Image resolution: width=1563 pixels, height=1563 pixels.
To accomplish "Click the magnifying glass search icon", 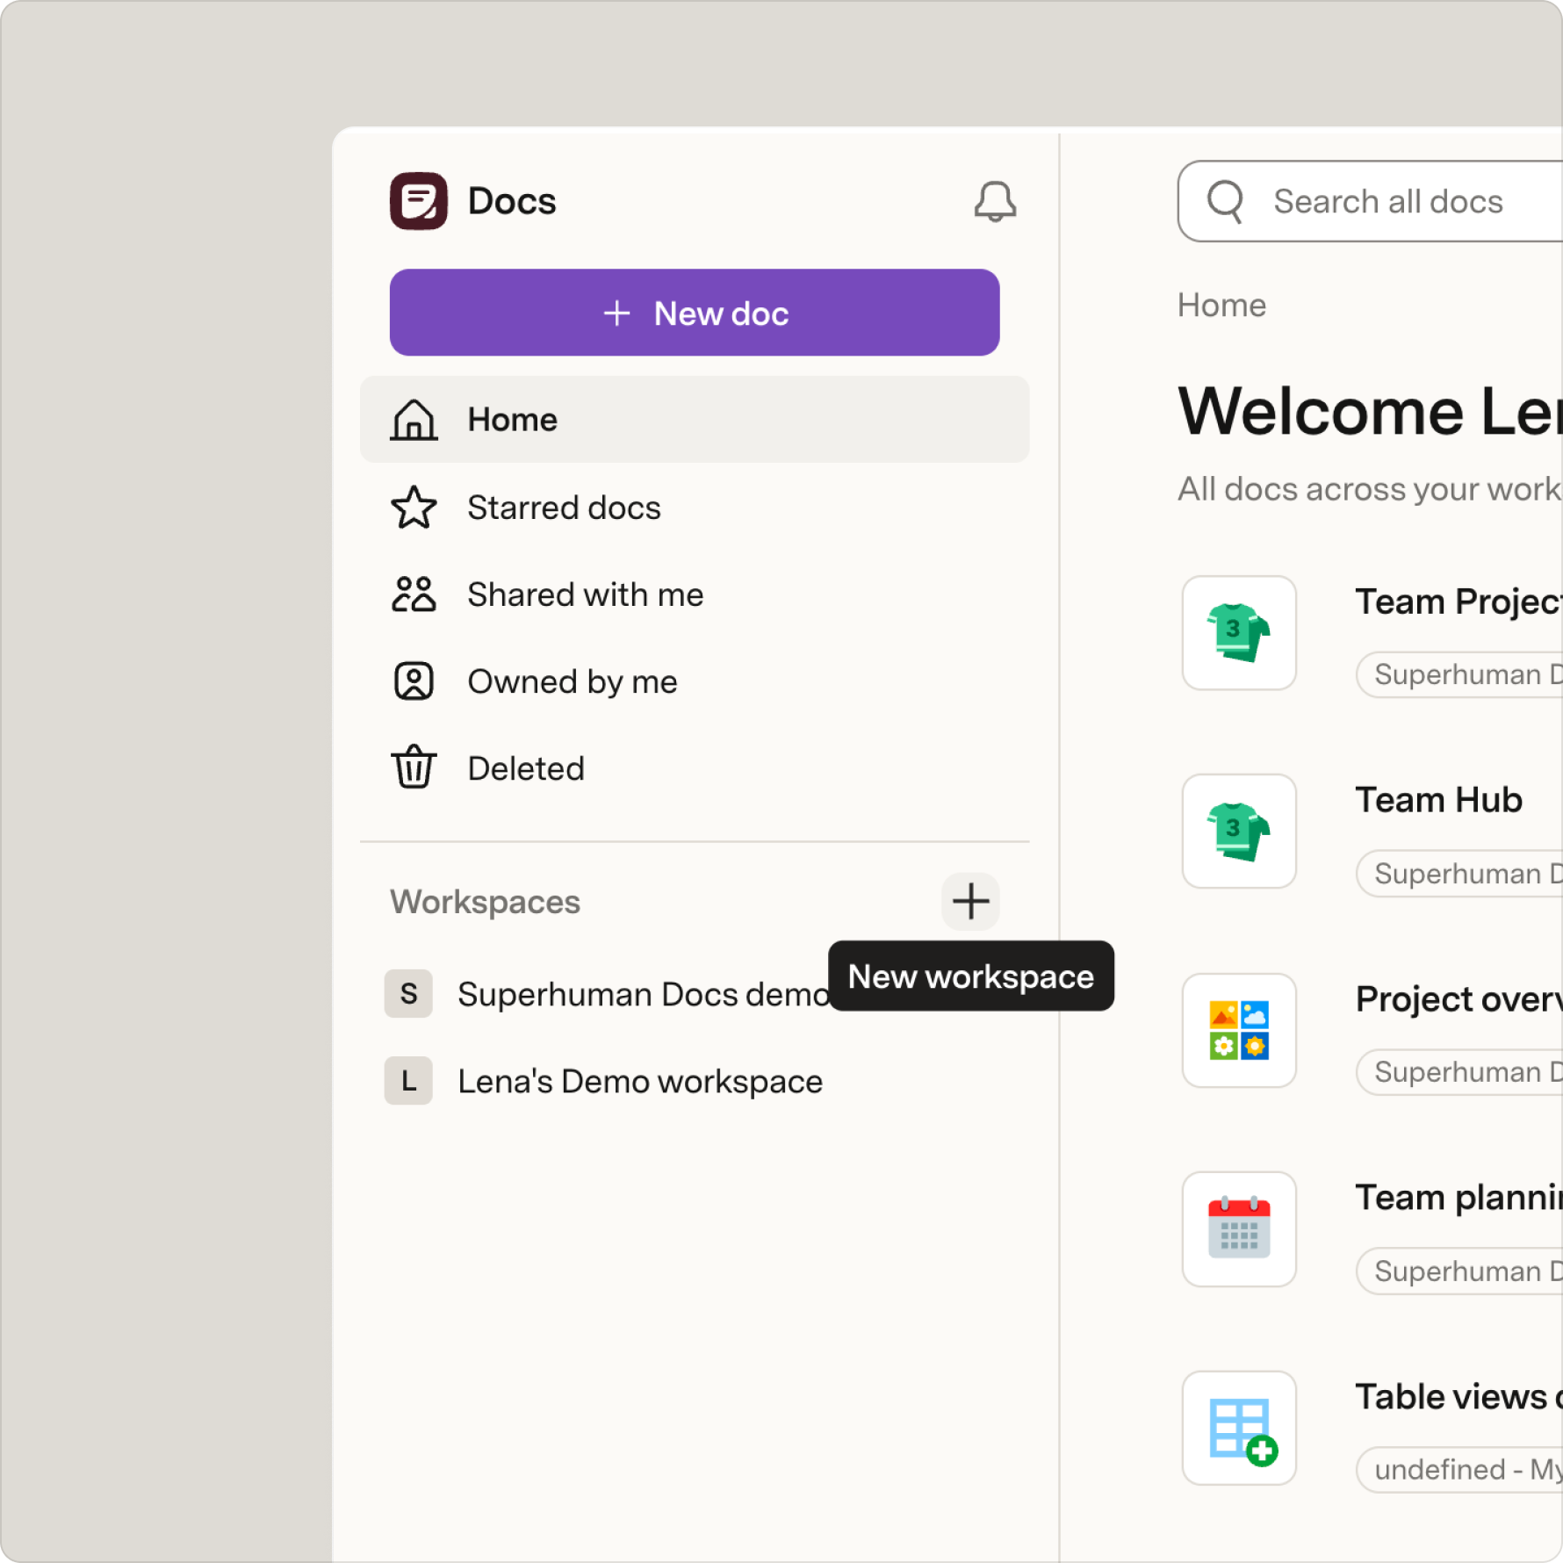I will [x=1225, y=201].
